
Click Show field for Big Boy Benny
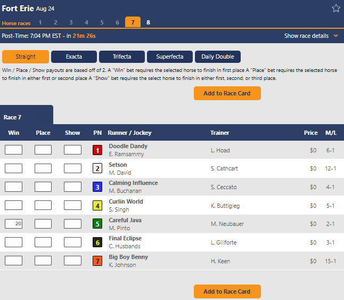coord(72,261)
